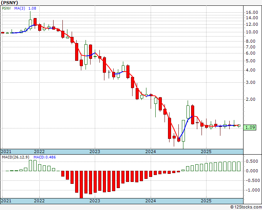Click 2021 on the MACD timeline
The height and width of the screenshot is (210, 262).
click(x=6, y=201)
